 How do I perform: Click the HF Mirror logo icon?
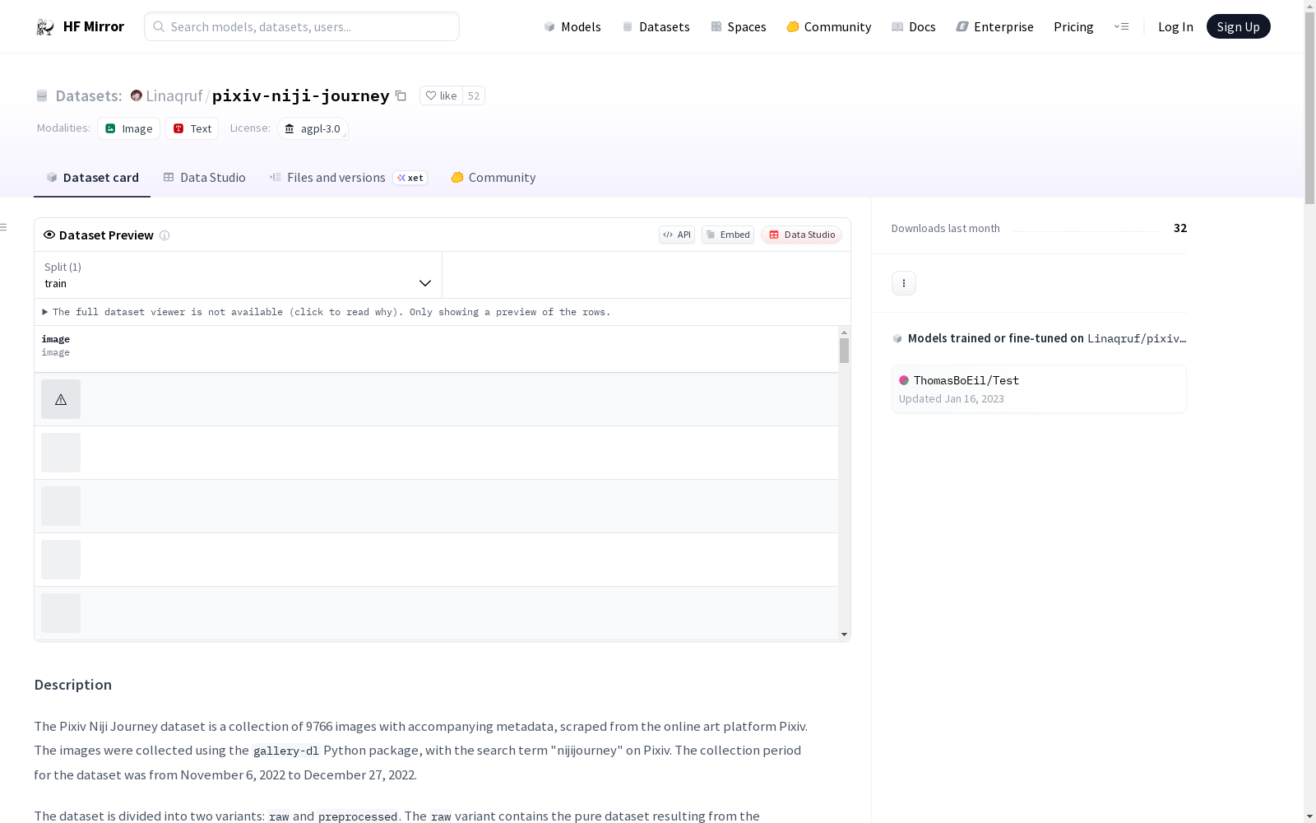(45, 27)
